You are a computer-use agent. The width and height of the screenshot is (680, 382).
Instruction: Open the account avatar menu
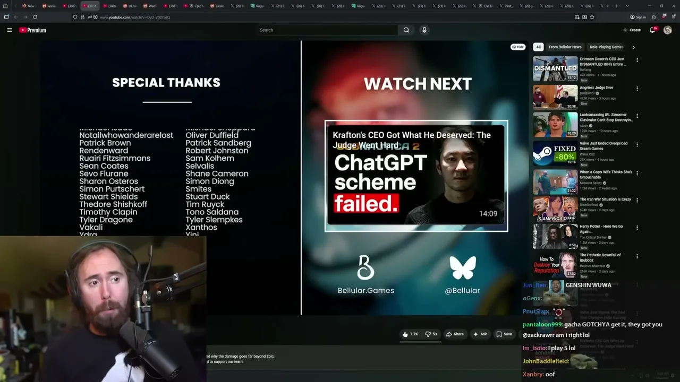[x=668, y=30]
